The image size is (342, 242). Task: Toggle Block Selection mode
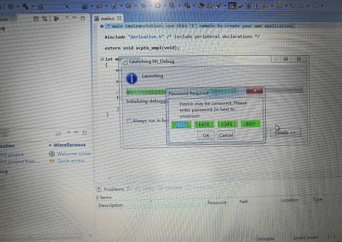pos(249,6)
